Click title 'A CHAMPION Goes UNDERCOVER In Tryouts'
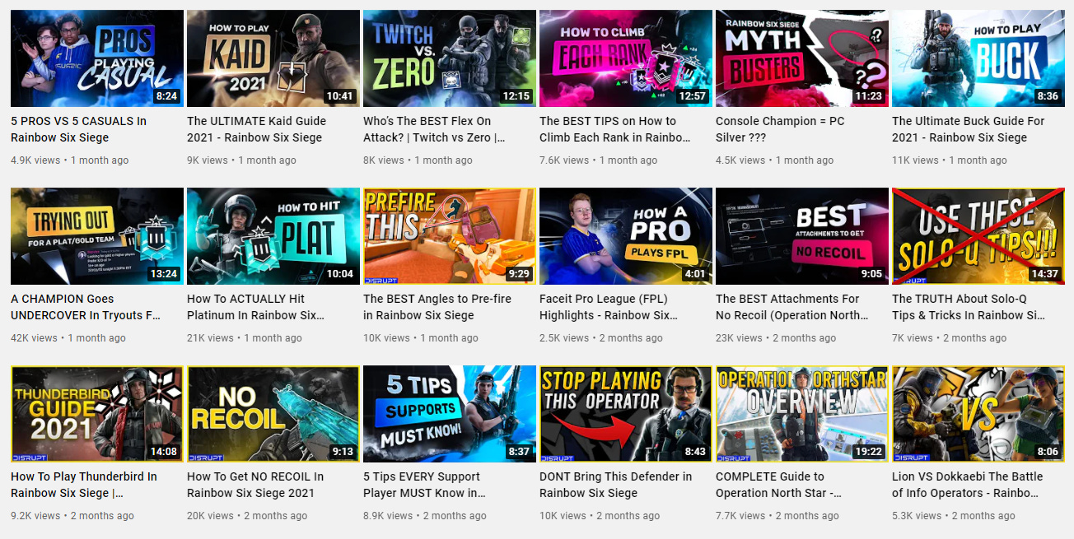1074x539 pixels. 86,307
